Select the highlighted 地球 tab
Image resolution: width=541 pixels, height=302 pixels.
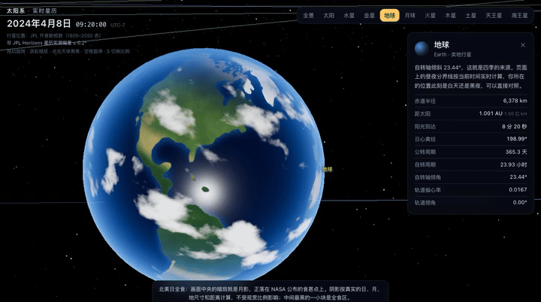[389, 16]
